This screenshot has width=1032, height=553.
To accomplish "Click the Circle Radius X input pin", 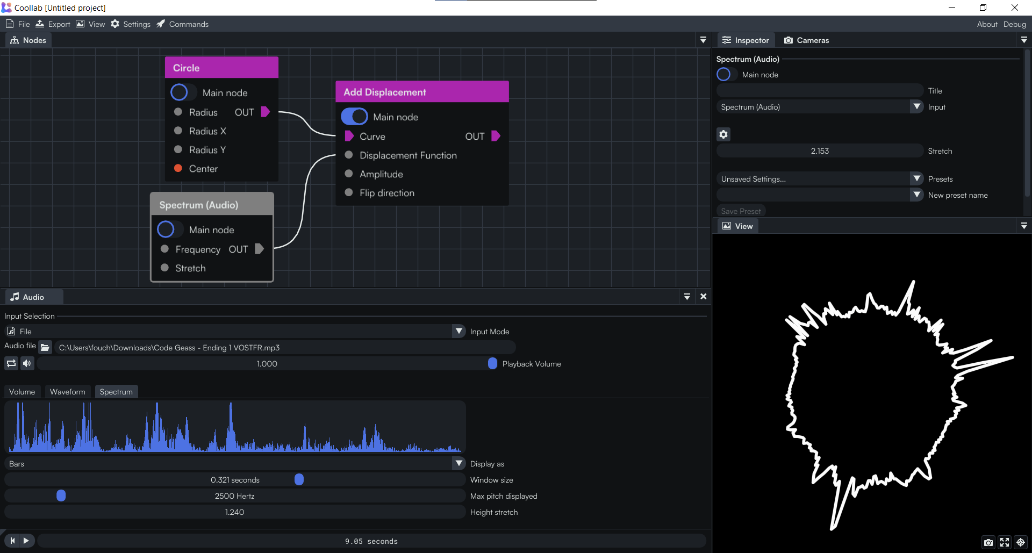I will point(178,131).
